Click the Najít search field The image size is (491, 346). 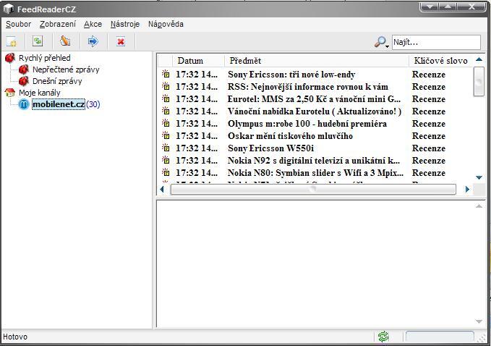[x=435, y=42]
